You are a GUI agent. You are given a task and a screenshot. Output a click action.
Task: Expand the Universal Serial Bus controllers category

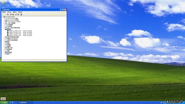(x=4, y=37)
